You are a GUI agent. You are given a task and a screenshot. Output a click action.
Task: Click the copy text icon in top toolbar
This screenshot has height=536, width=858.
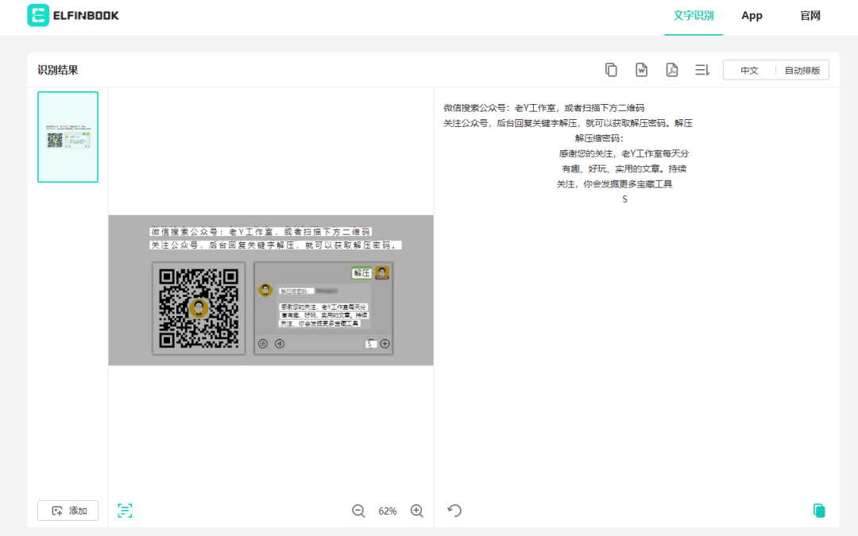[611, 70]
